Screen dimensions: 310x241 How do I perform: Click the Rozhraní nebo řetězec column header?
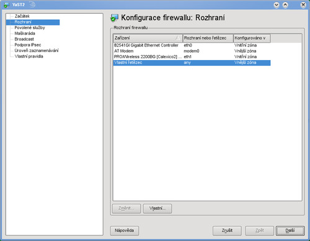coord(208,38)
